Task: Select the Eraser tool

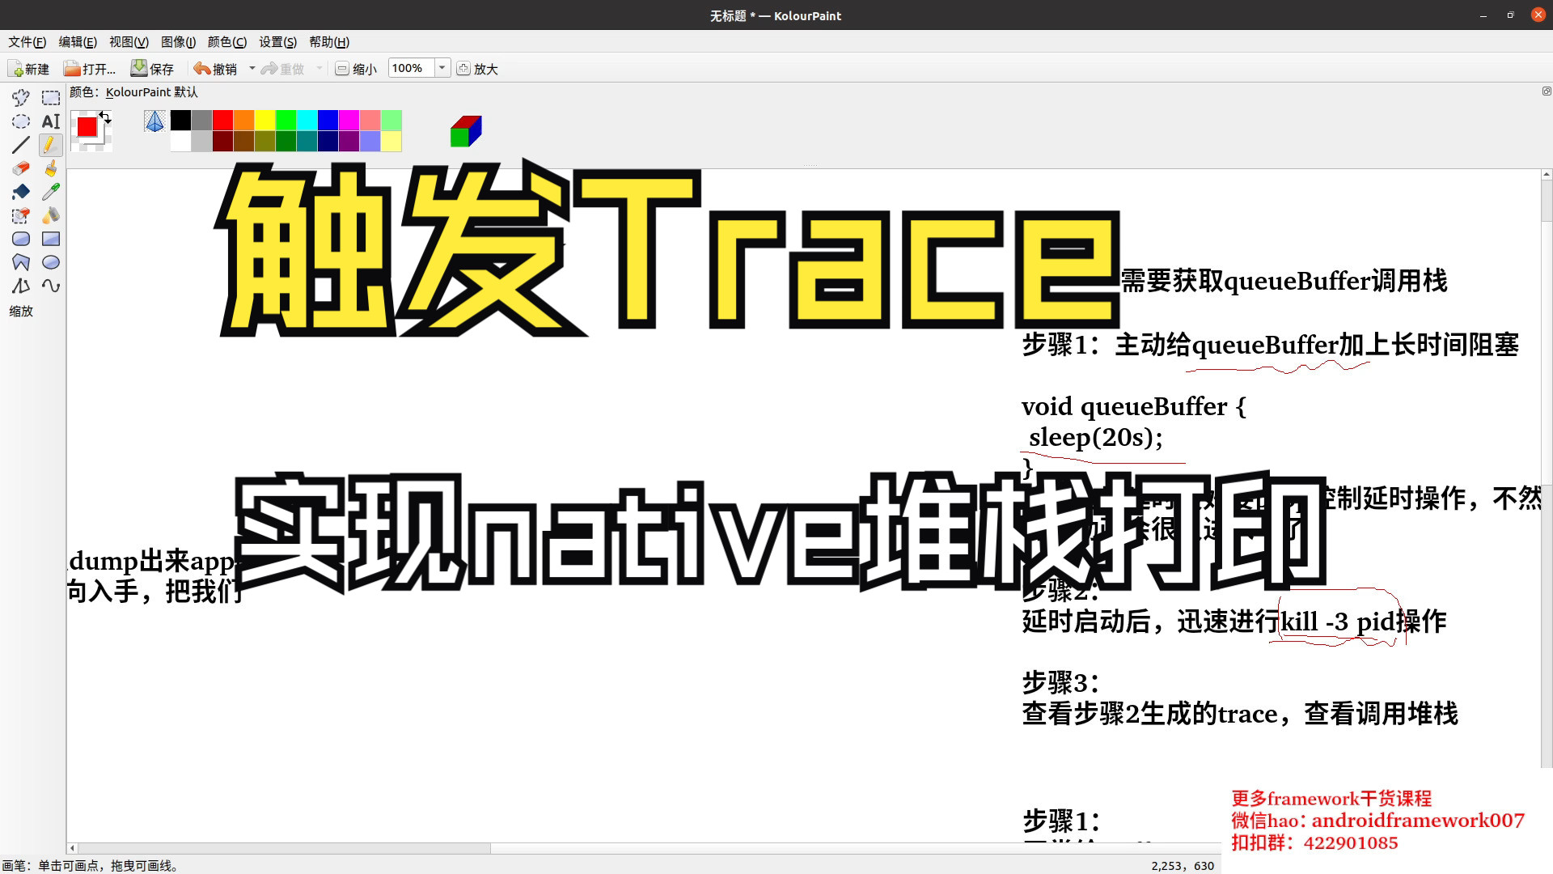Action: pyautogui.click(x=21, y=168)
